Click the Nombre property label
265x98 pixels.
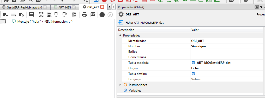coord(134,46)
